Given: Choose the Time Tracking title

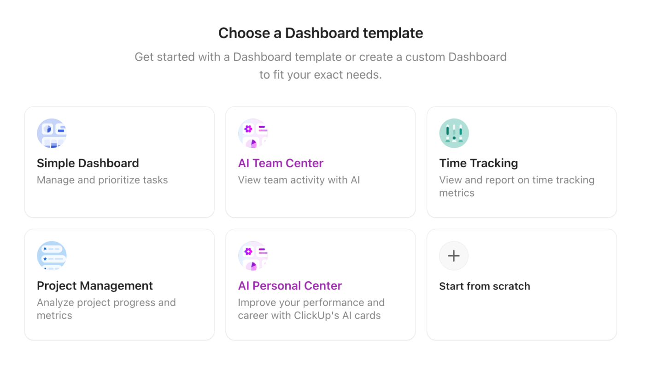Looking at the screenshot, I should tap(478, 163).
